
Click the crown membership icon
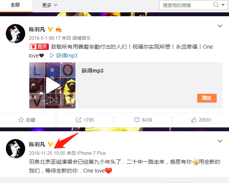[59, 29]
